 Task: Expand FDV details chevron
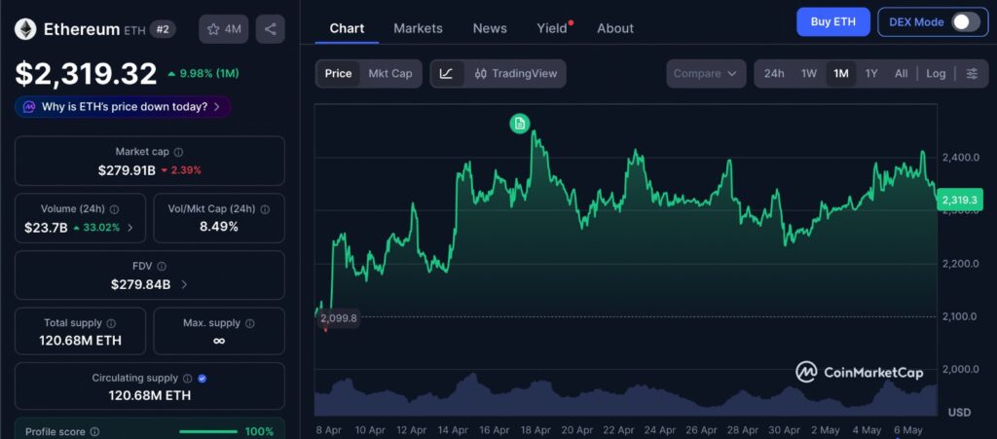(x=184, y=284)
